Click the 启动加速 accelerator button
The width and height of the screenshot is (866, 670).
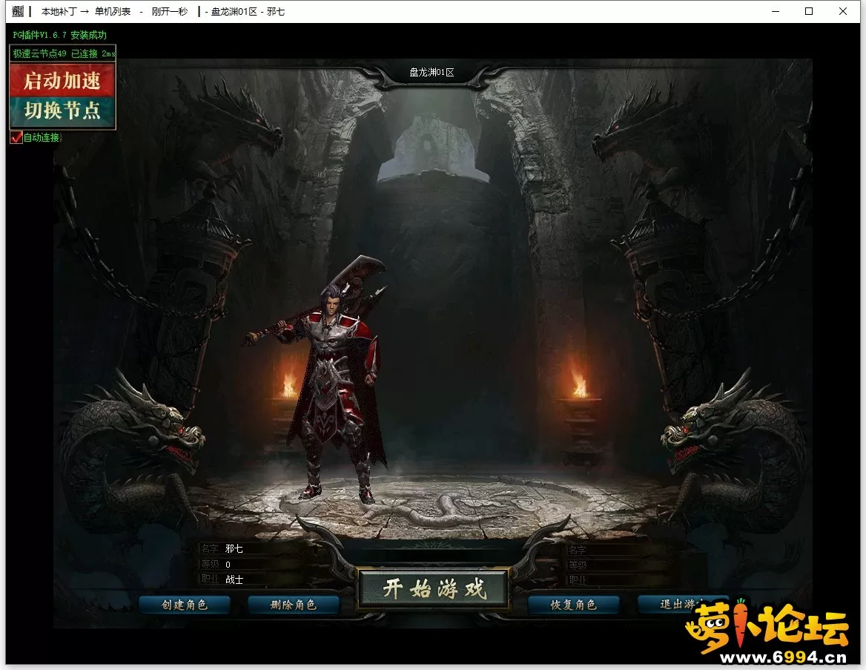point(62,81)
